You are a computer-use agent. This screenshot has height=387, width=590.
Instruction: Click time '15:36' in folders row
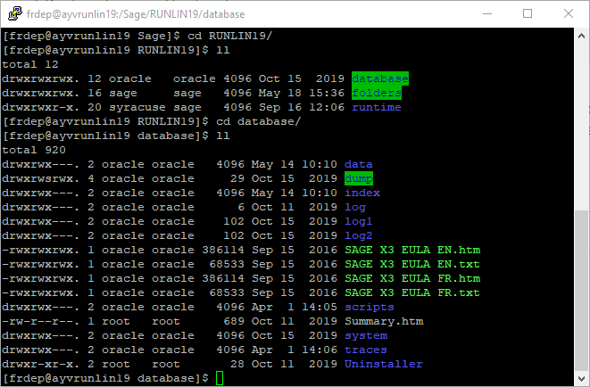[x=327, y=93]
